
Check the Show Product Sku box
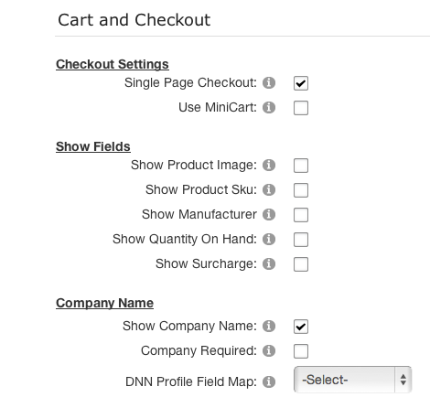pyautogui.click(x=301, y=190)
